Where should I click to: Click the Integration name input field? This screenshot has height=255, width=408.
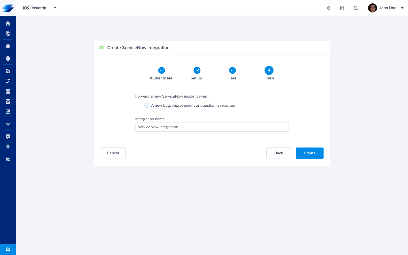[x=212, y=127]
